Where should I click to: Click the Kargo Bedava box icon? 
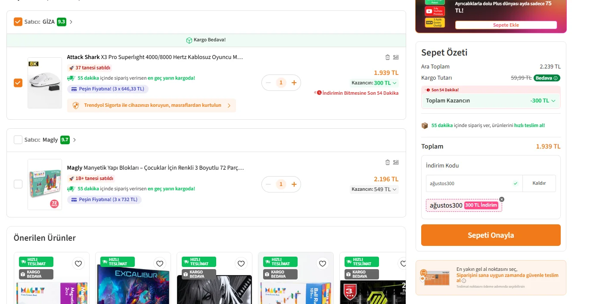click(x=189, y=40)
